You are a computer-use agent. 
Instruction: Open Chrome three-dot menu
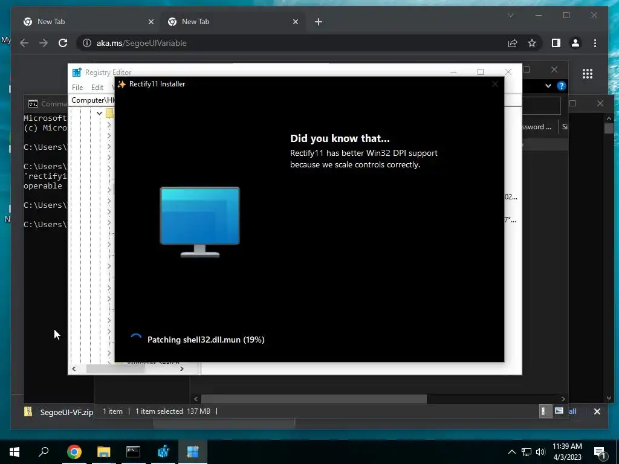[x=595, y=43]
